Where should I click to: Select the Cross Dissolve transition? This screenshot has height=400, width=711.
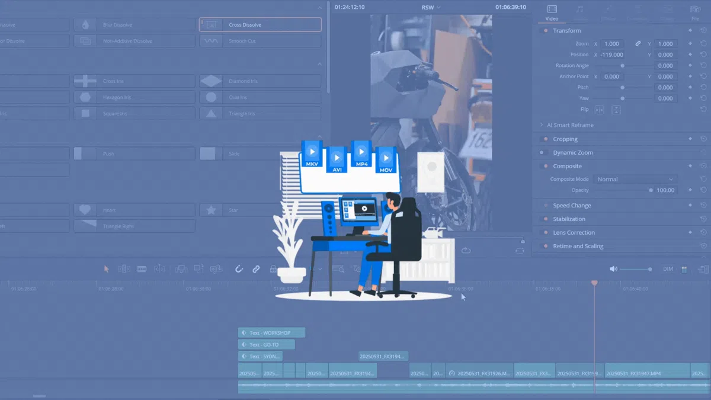tap(260, 25)
